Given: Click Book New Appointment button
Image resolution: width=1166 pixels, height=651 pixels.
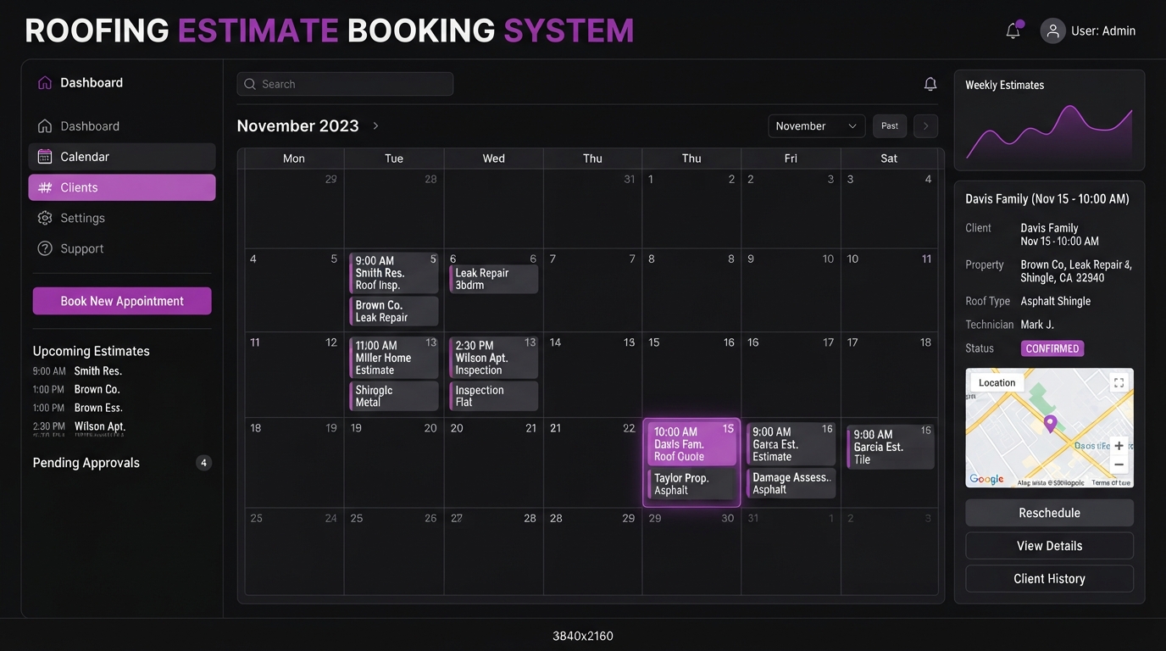Looking at the screenshot, I should tap(122, 301).
